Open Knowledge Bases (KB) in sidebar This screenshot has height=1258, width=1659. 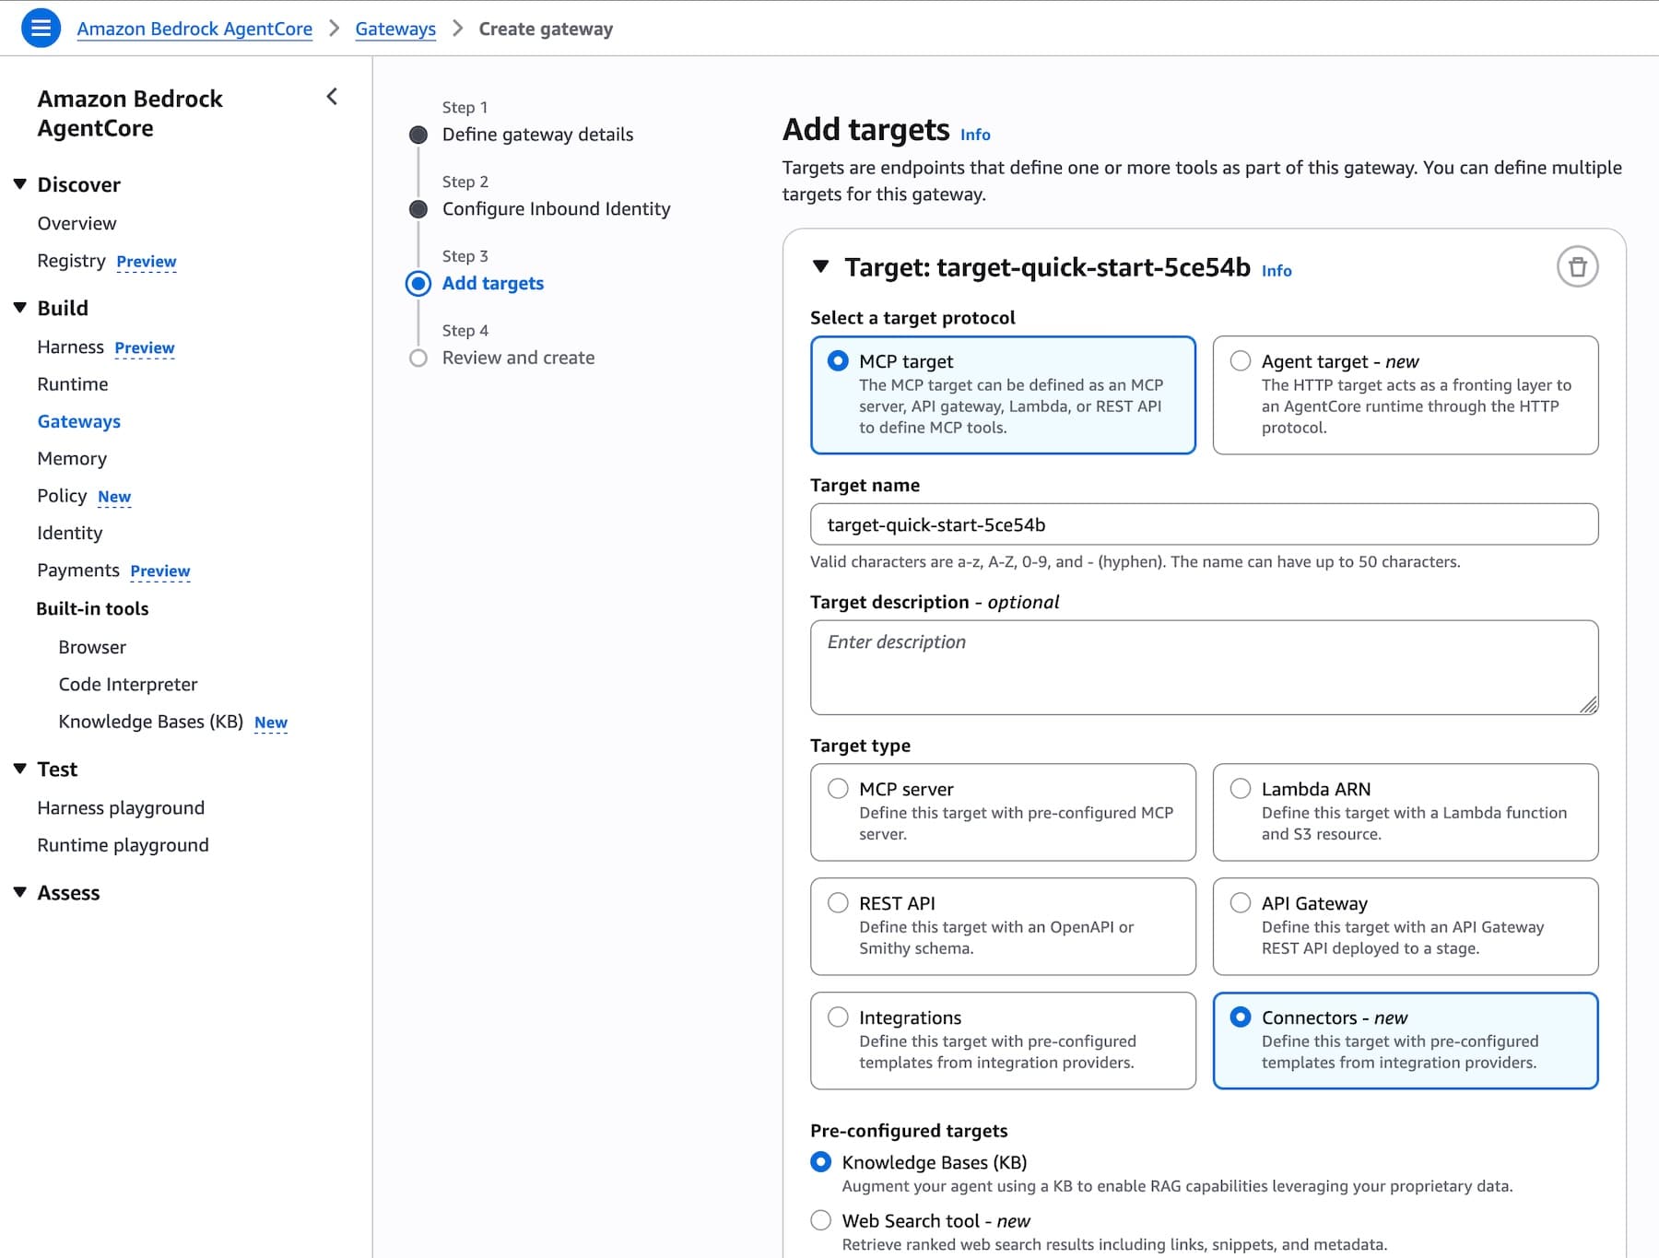click(151, 722)
